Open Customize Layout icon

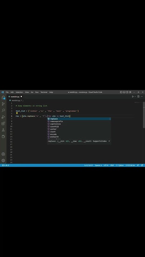click(130, 92)
